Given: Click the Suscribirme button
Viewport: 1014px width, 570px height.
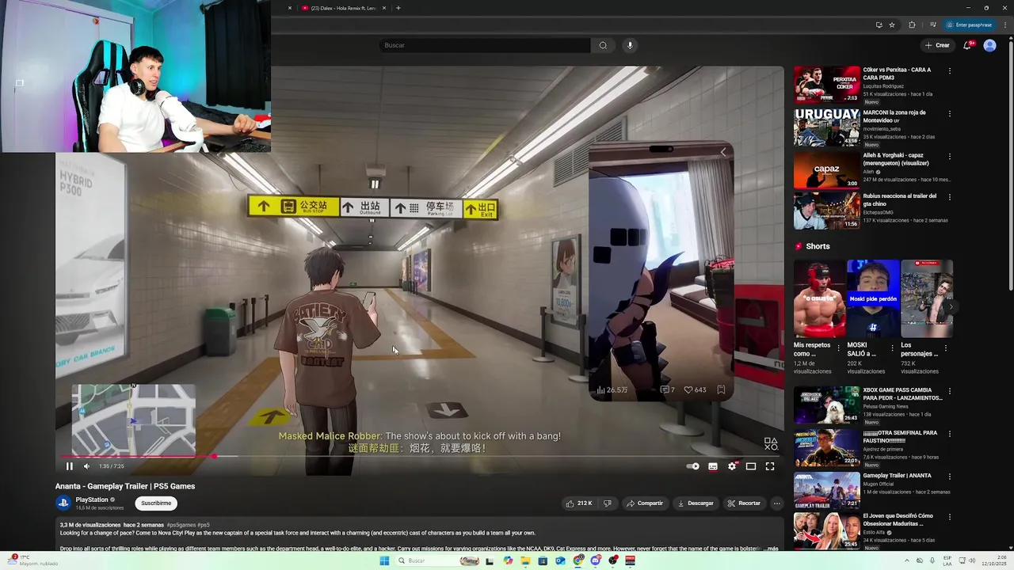Looking at the screenshot, I should [x=156, y=503].
